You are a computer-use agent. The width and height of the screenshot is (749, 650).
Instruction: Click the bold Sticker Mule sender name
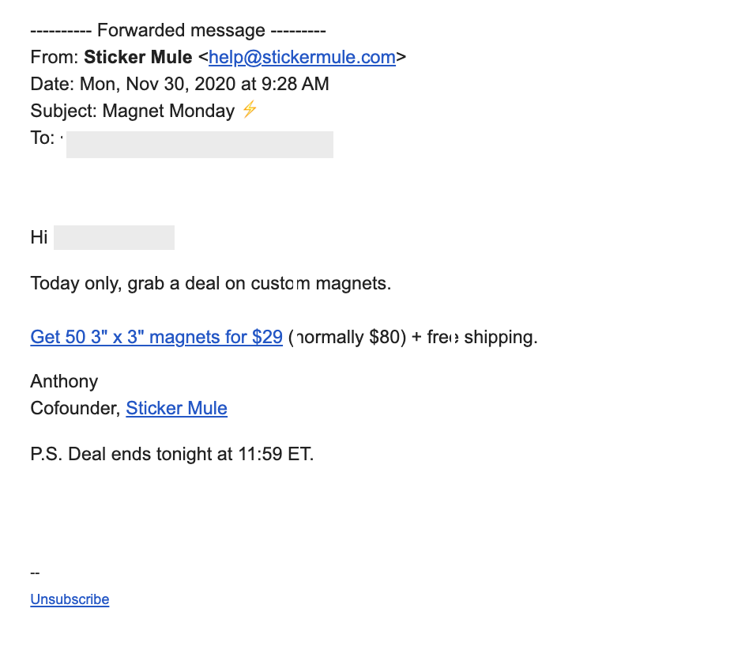coord(138,58)
